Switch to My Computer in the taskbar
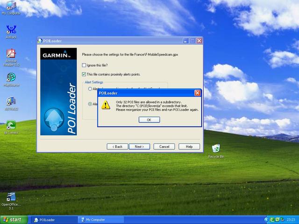This screenshot has height=224, width=299. pyautogui.click(x=101, y=220)
